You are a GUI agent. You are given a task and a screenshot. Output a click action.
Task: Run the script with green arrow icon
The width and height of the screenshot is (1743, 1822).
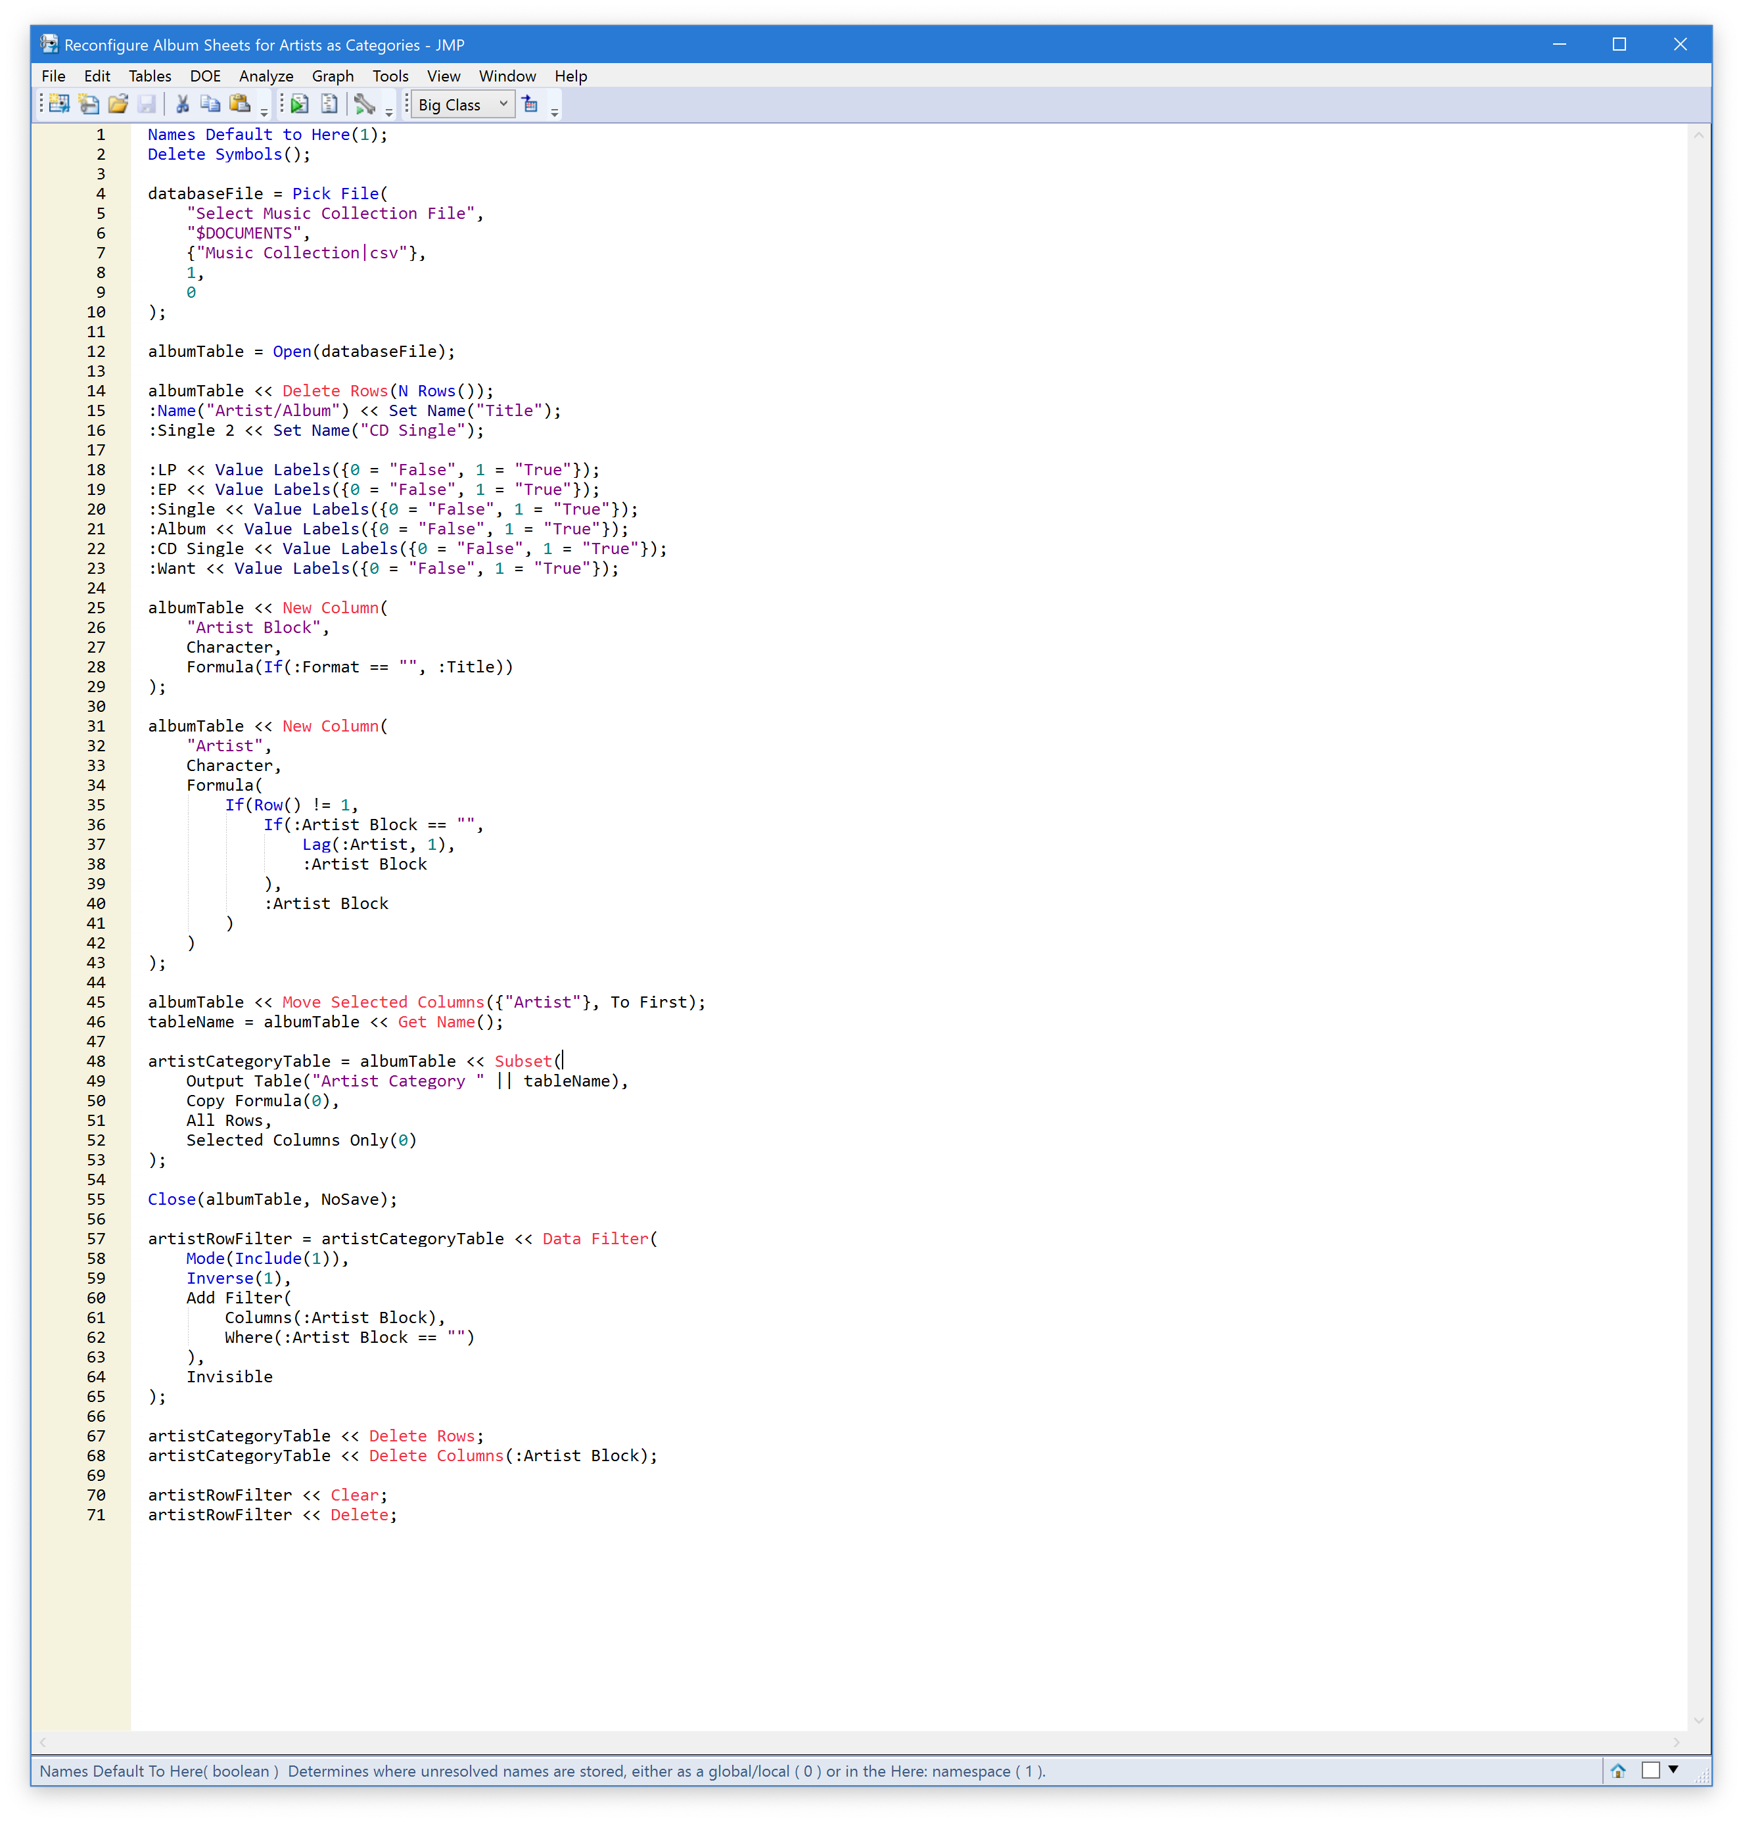click(x=299, y=104)
